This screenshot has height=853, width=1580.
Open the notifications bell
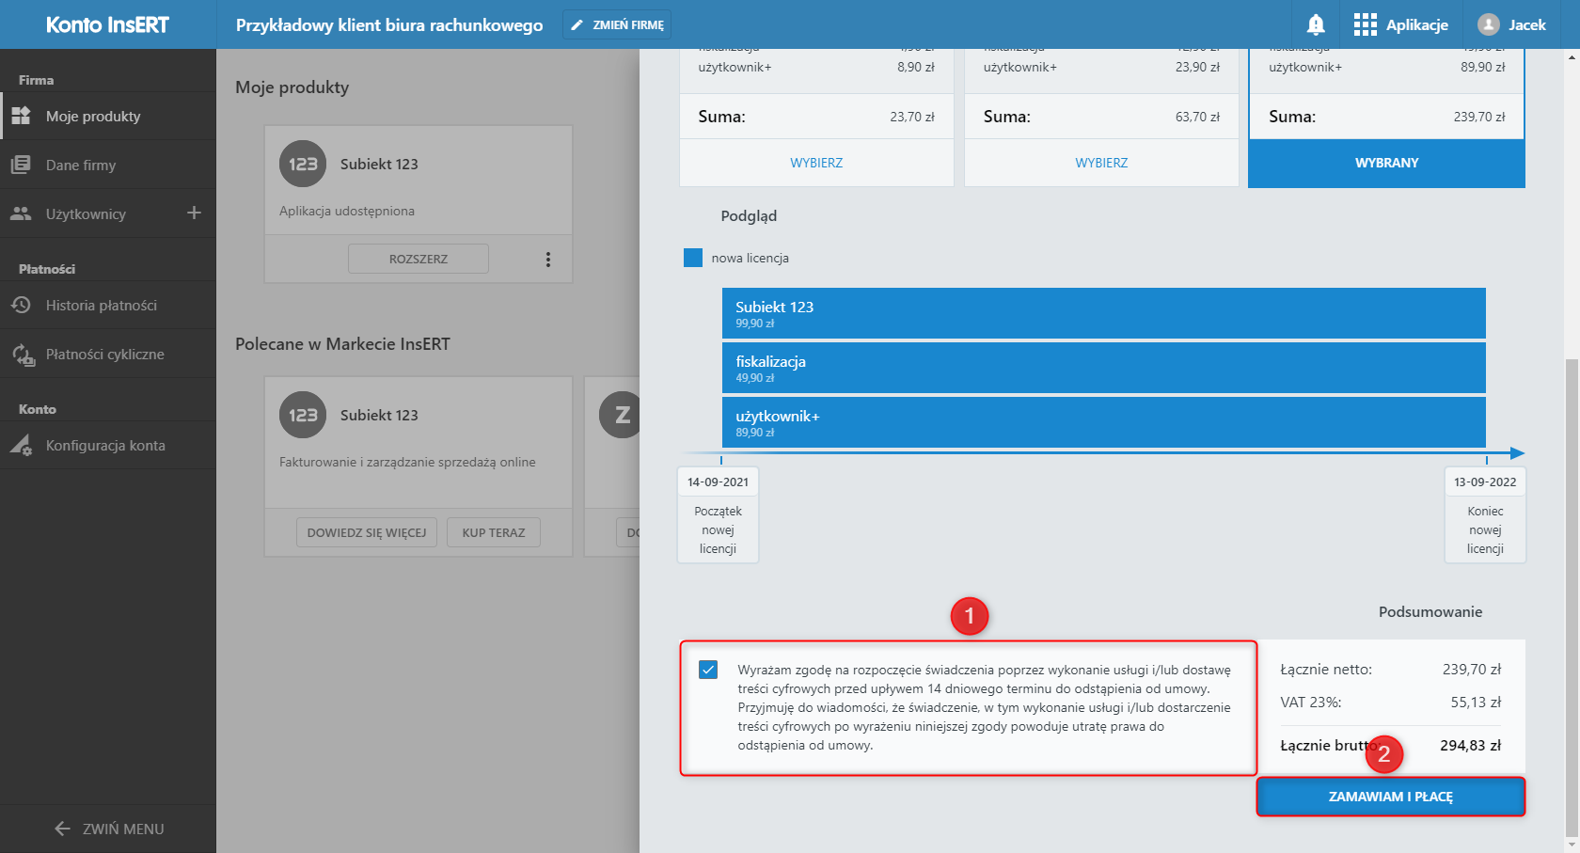1316,24
